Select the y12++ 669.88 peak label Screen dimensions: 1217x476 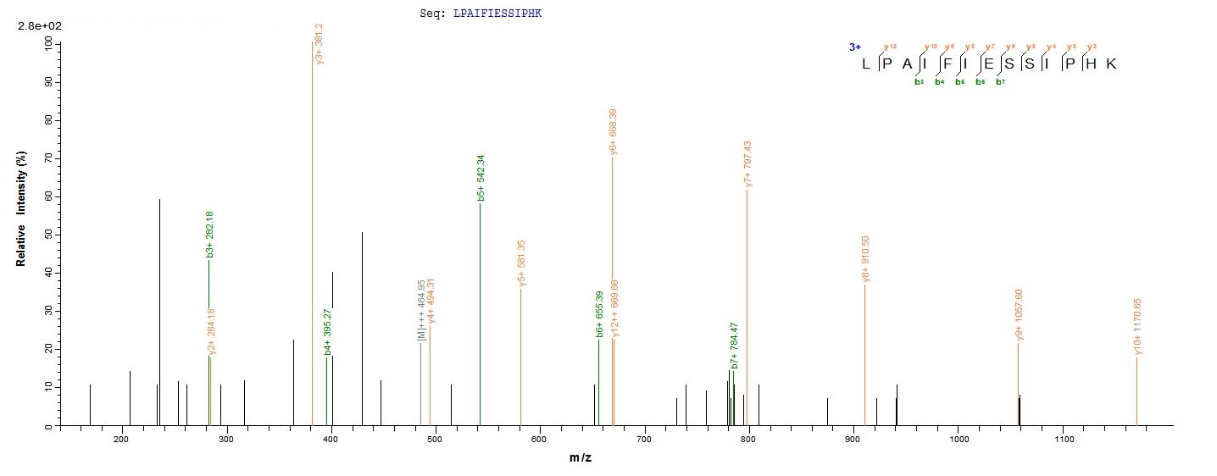[615, 309]
